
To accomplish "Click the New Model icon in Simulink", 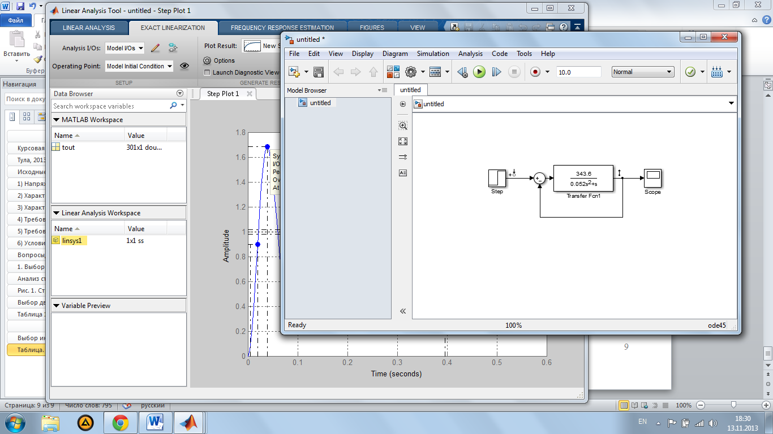I will click(294, 72).
